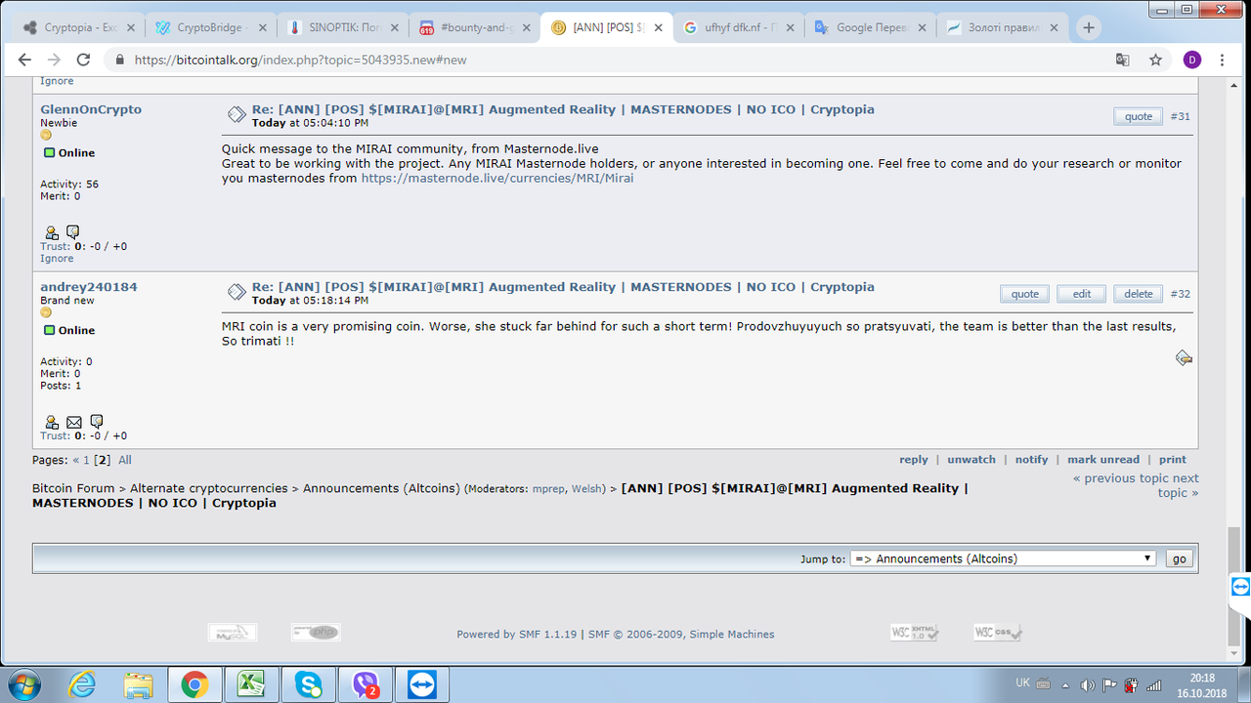Close the [ANN] [POS] active tab
The image size is (1251, 703).
(x=658, y=28)
